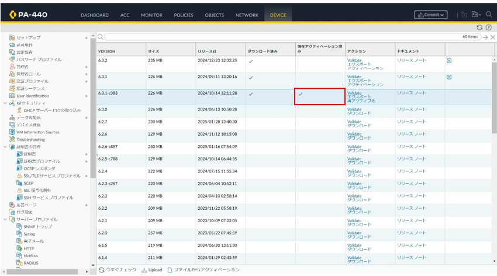This screenshot has width=497, height=276.
Task: Click the search magnifier in top bar
Action: pyautogui.click(x=489, y=14)
